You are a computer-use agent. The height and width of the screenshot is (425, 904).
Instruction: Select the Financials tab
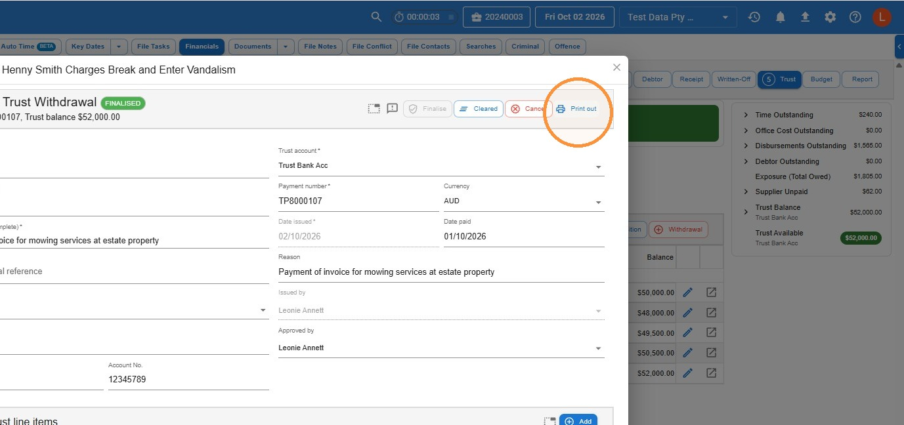202,47
